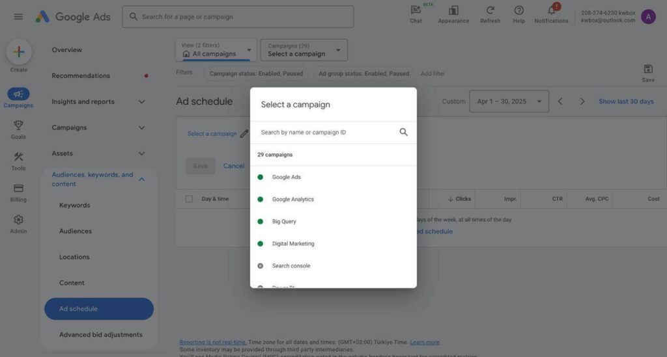
Task: Go to Content page
Action: click(72, 283)
